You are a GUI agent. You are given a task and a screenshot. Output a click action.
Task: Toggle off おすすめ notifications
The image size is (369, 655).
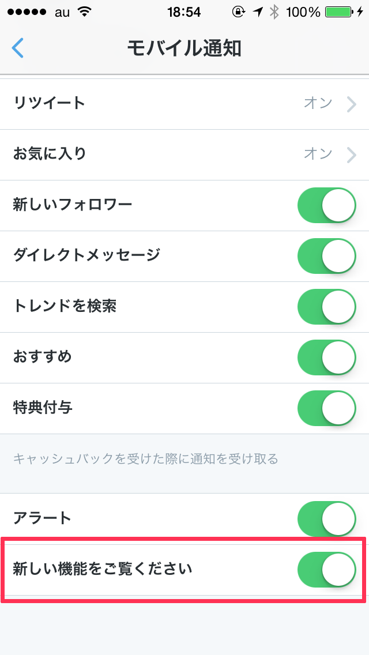click(x=326, y=357)
